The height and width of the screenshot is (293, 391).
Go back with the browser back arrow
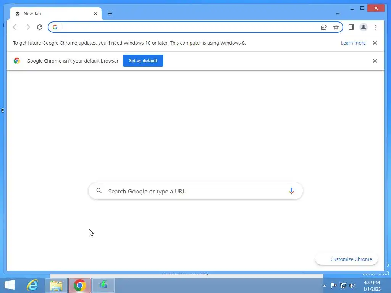click(x=15, y=27)
